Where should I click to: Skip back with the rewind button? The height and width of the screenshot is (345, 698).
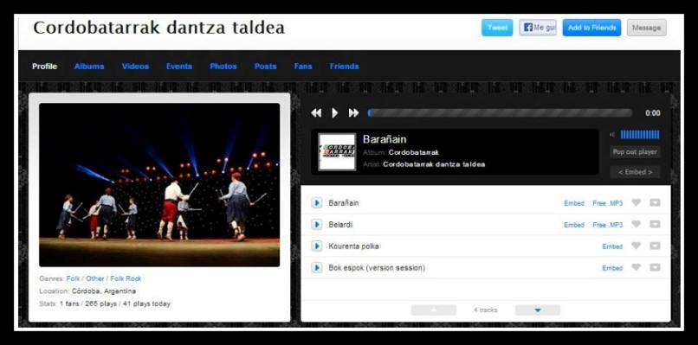(x=316, y=113)
